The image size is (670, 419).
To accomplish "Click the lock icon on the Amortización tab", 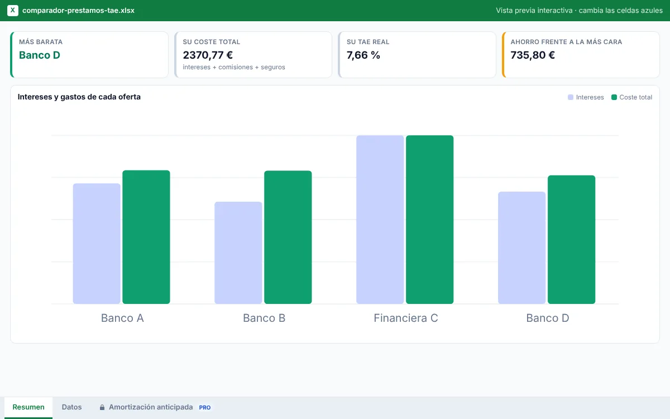I will click(x=102, y=407).
